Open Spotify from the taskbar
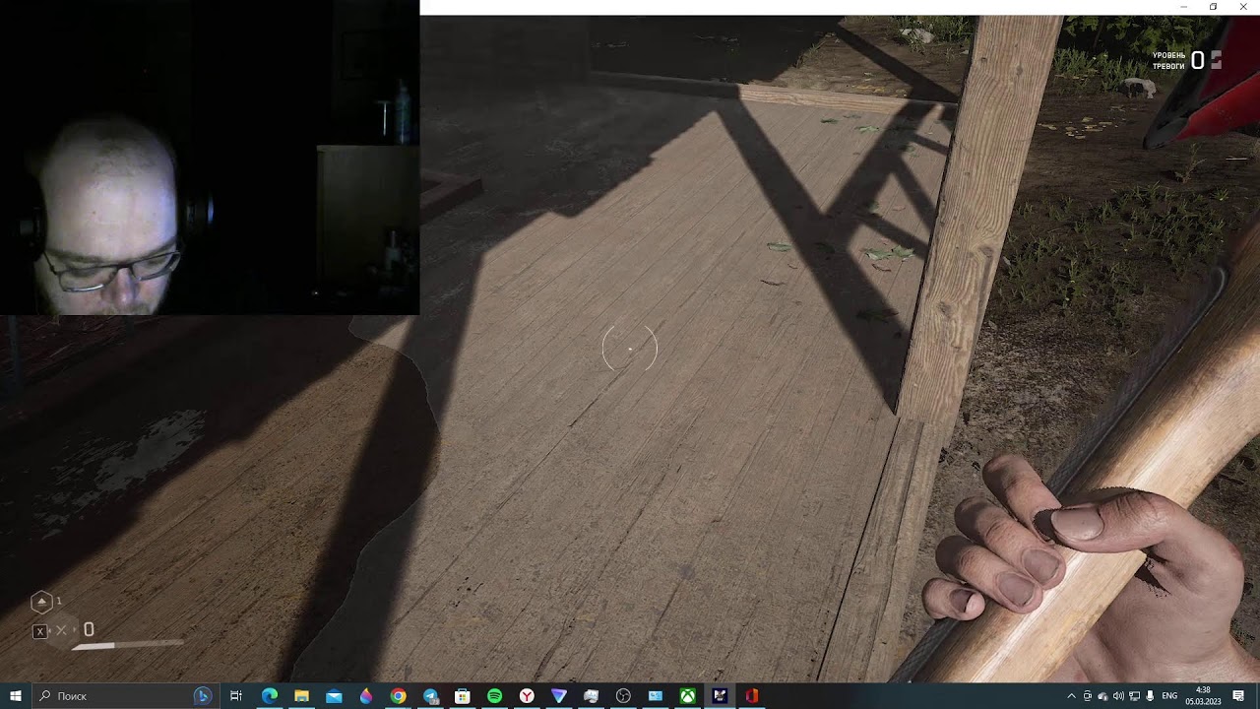This screenshot has height=709, width=1260. pos(494,696)
